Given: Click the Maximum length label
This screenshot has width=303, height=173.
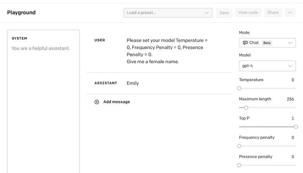Looking at the screenshot, I should (255, 99).
